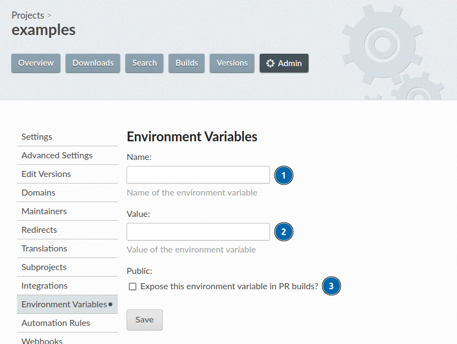The width and height of the screenshot is (457, 344).
Task: Switch to the Versions tab
Action: 231,63
